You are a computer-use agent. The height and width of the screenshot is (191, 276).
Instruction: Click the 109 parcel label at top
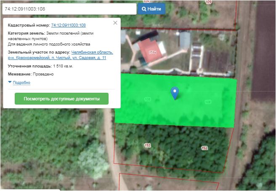208,2
